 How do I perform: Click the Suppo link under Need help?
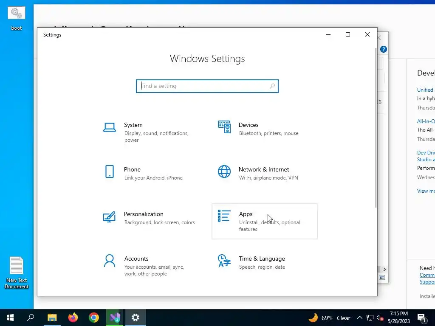[427, 282]
